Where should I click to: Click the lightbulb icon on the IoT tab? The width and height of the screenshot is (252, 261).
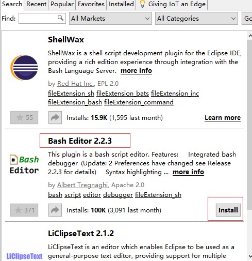(x=142, y=4)
